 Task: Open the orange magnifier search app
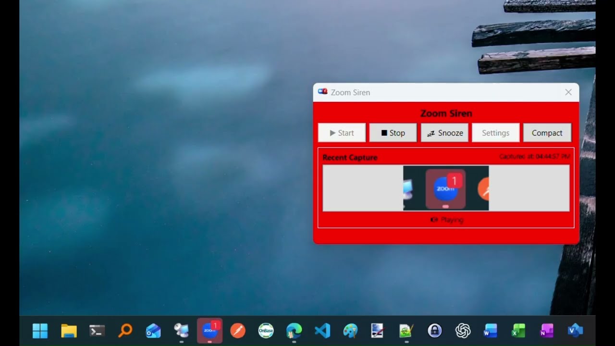(x=125, y=331)
